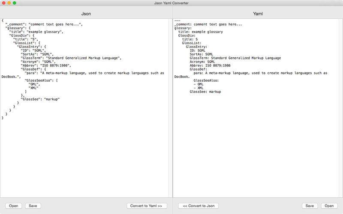Click the Convert to Yaml >> button
The width and height of the screenshot is (343, 214).
(147, 206)
